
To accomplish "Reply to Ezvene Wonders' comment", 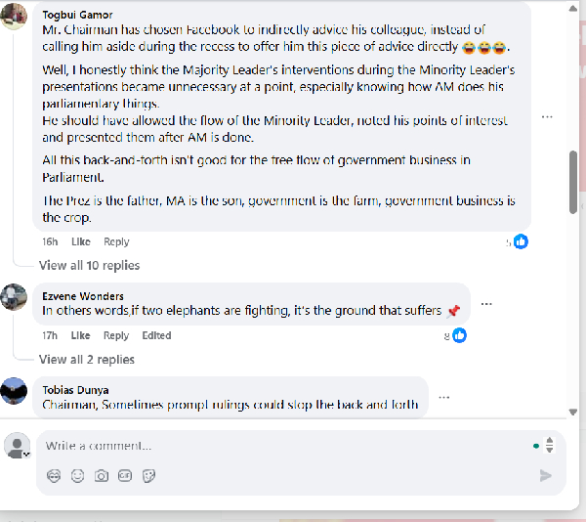I will (x=116, y=335).
